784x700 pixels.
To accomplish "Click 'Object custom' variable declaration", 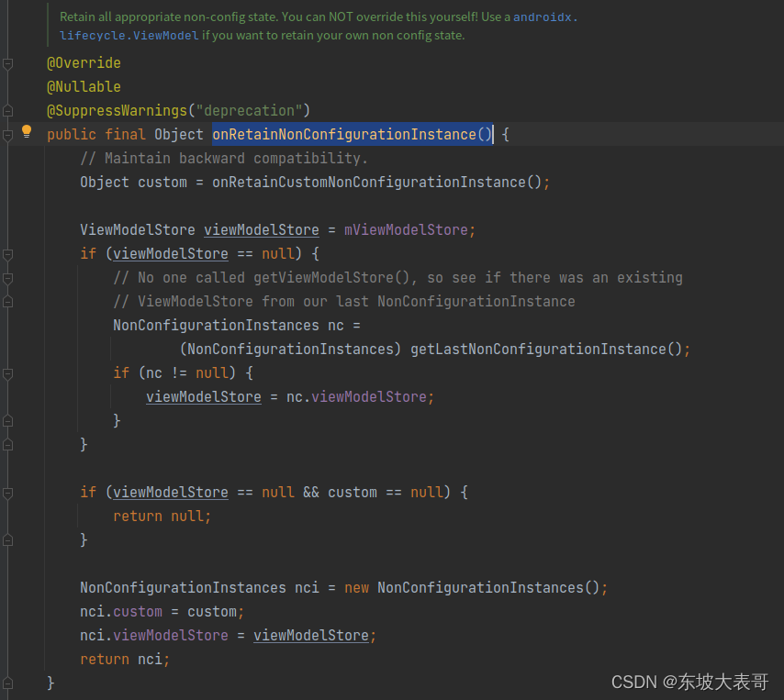I will click(x=133, y=182).
